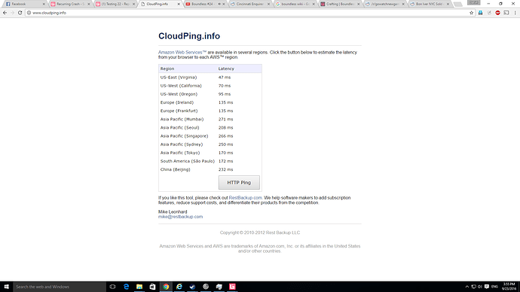The image size is (520, 292).
Task: Click the browser back arrow
Action: pos(5,13)
